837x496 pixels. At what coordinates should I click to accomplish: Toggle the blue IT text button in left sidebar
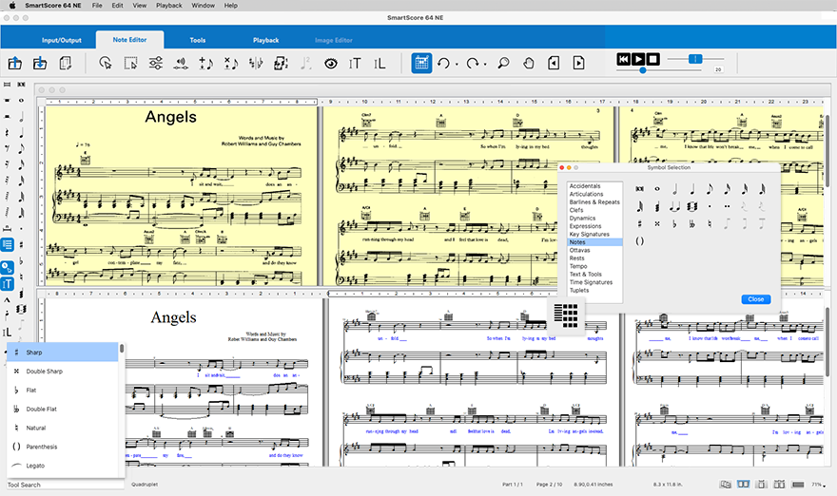(x=7, y=284)
